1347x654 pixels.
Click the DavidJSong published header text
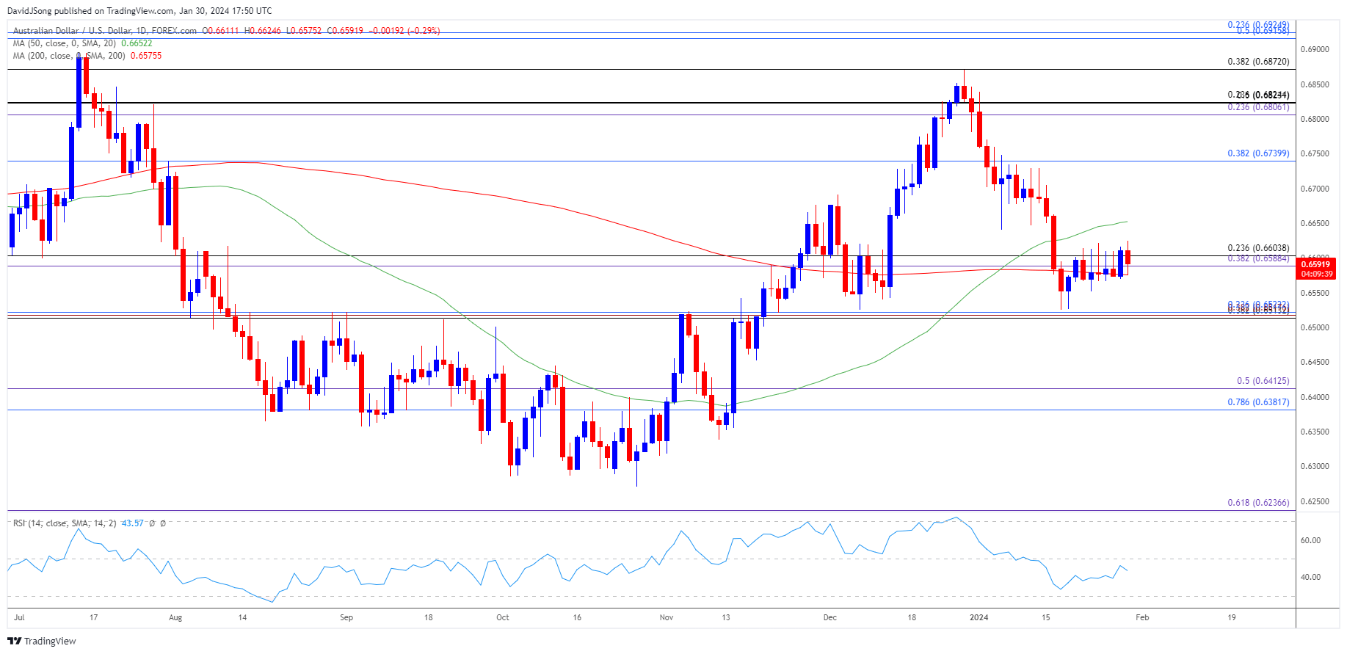coord(139,11)
